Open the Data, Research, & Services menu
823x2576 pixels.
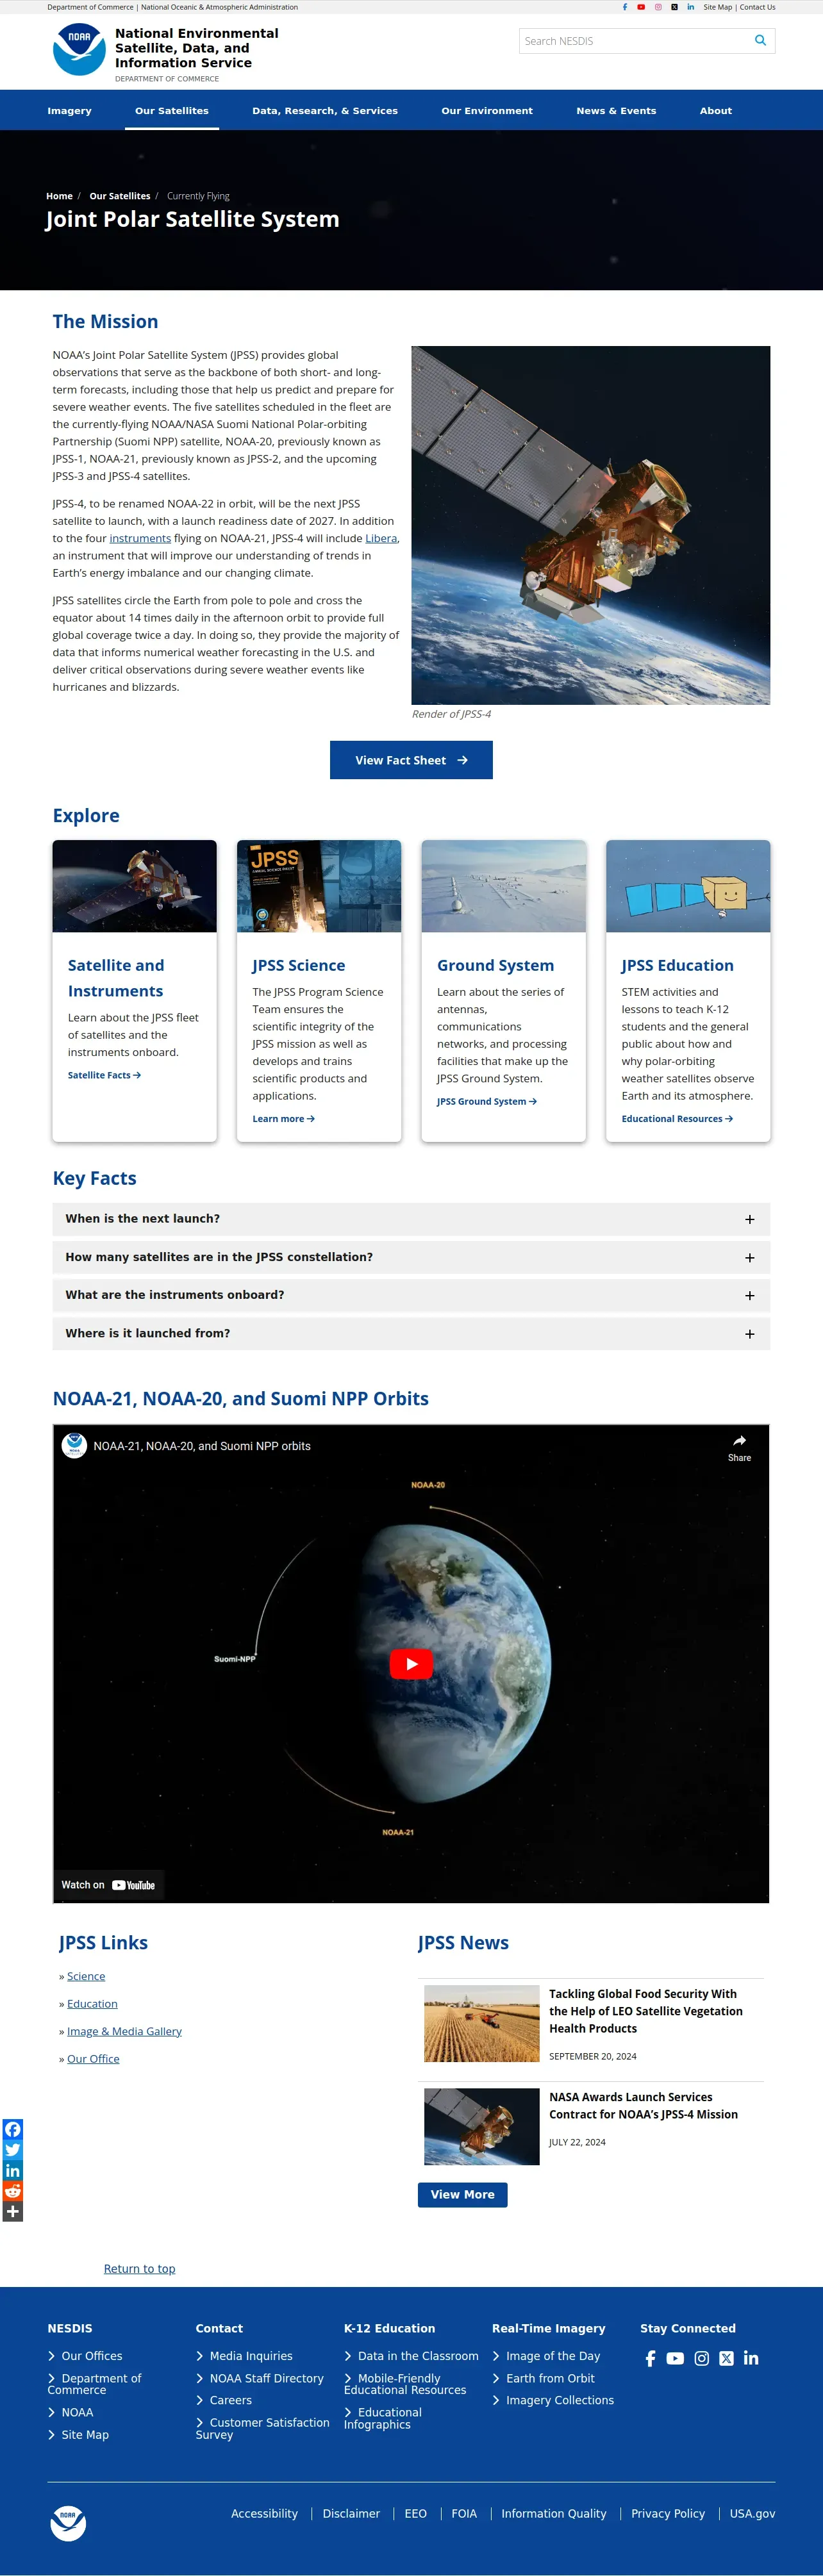(325, 111)
